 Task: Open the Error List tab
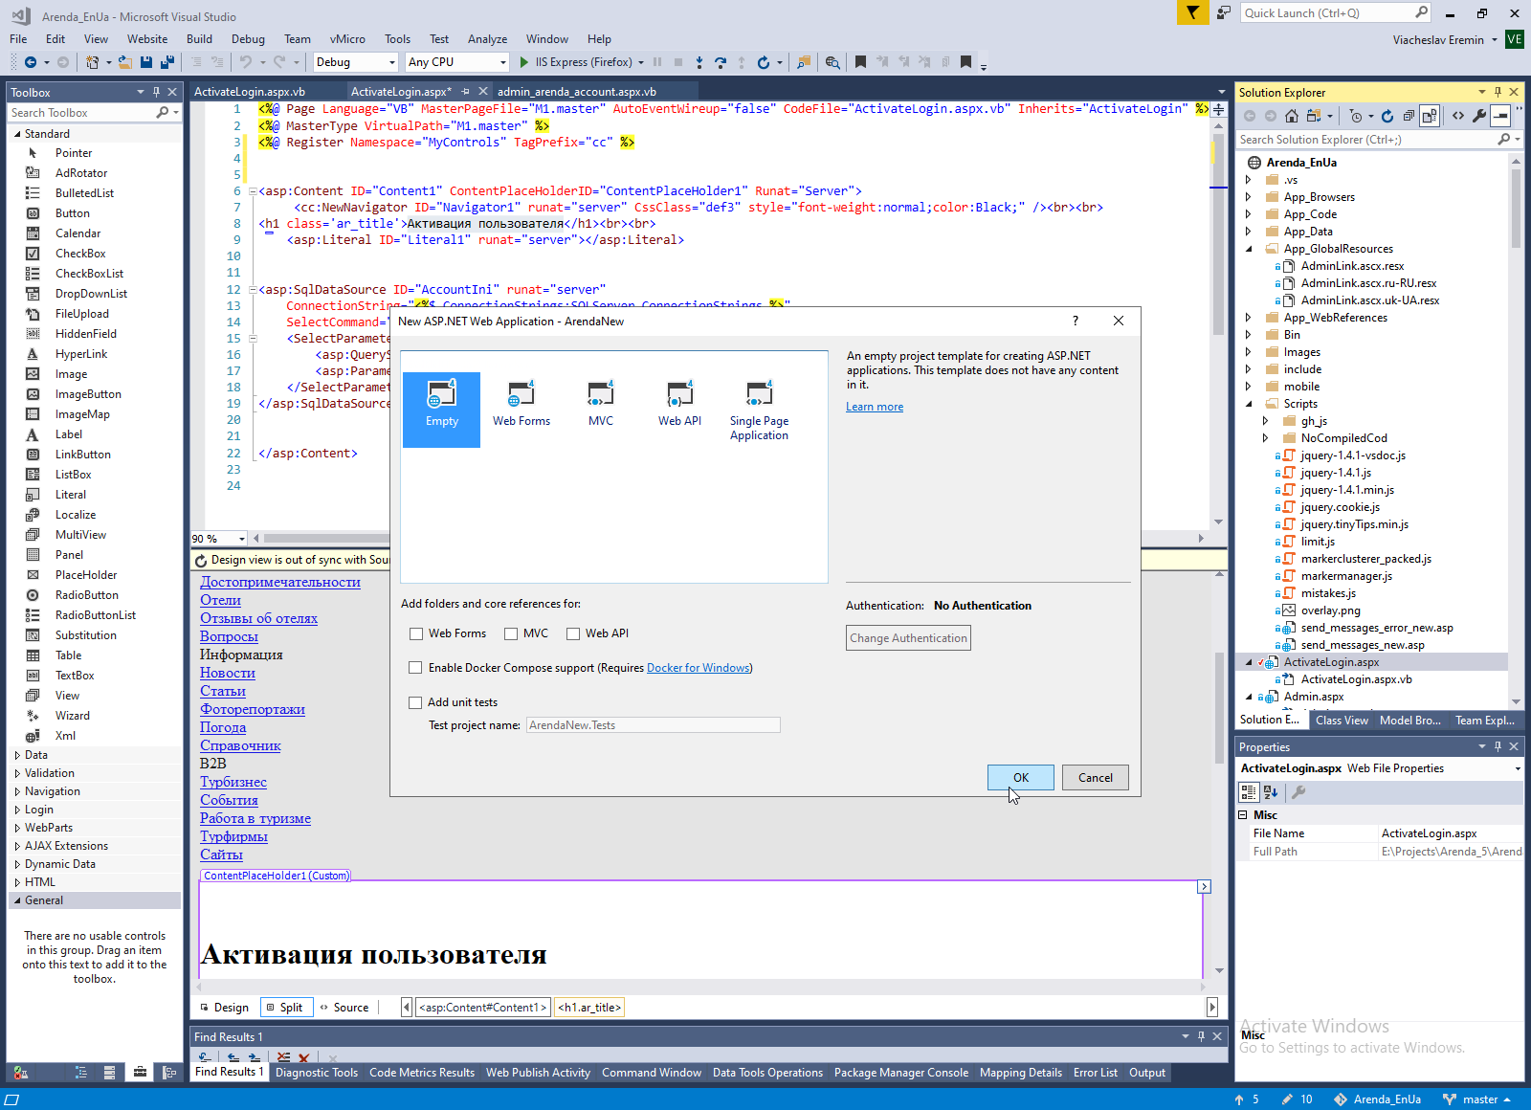1095,1073
